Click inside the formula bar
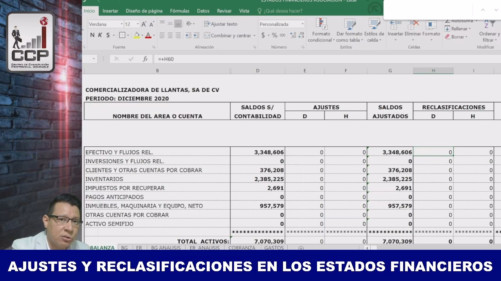 click(235, 59)
